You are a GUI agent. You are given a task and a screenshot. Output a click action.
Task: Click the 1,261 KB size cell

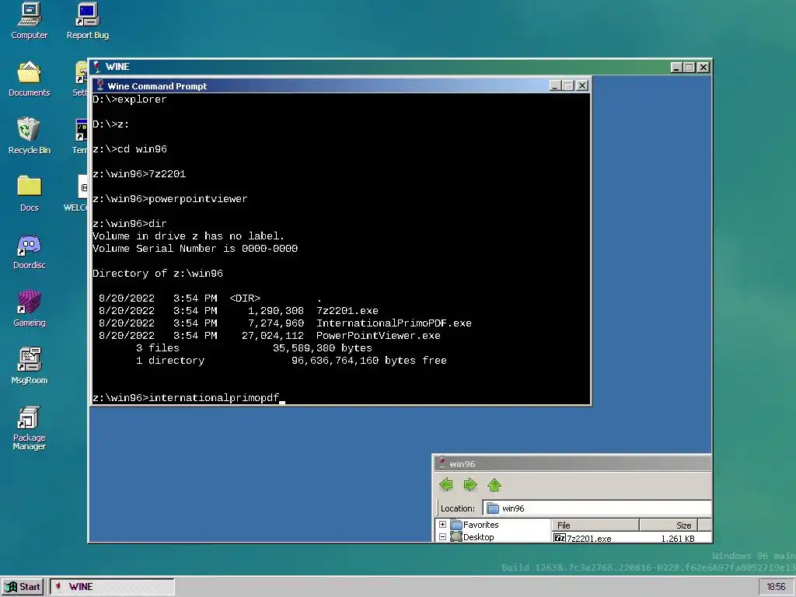(x=678, y=538)
